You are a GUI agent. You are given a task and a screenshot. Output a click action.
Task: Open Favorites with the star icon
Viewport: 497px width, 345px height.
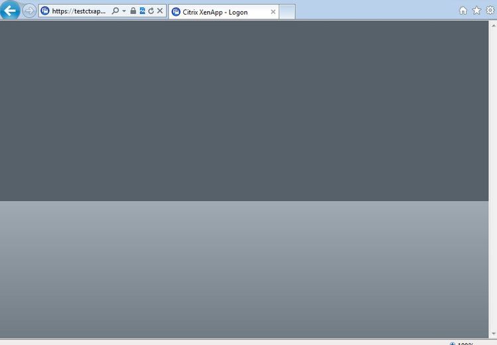pyautogui.click(x=476, y=11)
